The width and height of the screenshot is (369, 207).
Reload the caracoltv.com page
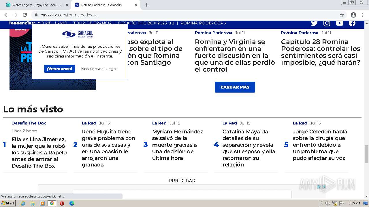[x=25, y=15]
